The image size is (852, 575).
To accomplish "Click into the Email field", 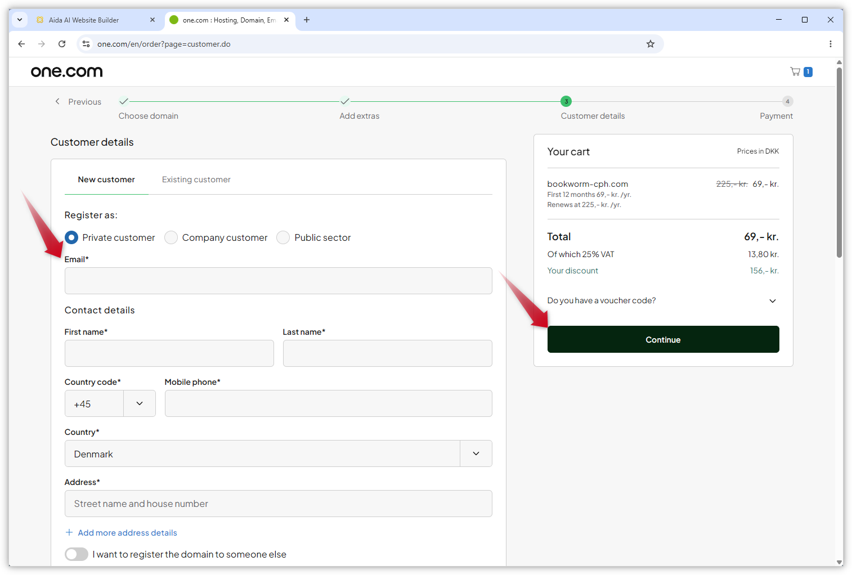I will (x=279, y=281).
